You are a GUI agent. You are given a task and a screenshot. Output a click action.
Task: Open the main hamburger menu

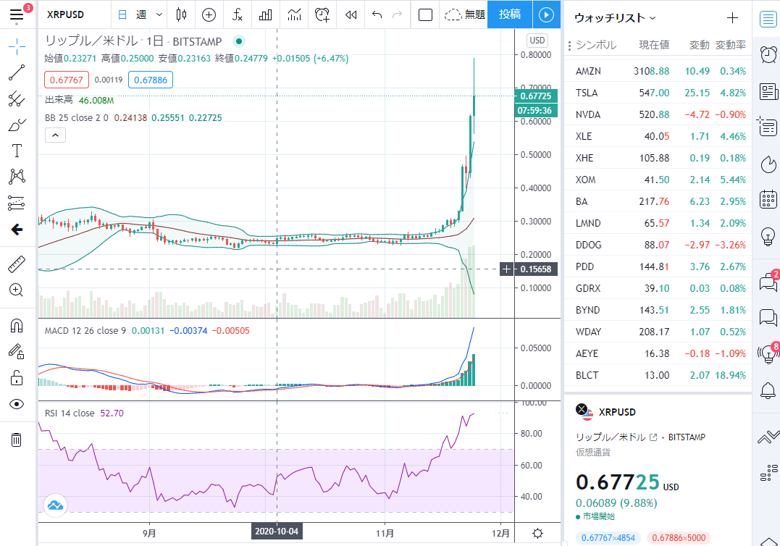click(17, 14)
